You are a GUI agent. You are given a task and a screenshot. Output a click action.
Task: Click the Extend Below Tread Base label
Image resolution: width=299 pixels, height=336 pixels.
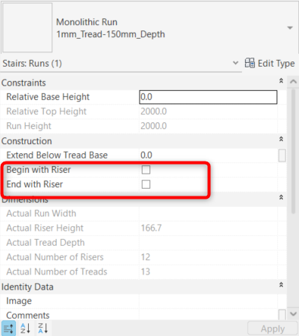[57, 155]
